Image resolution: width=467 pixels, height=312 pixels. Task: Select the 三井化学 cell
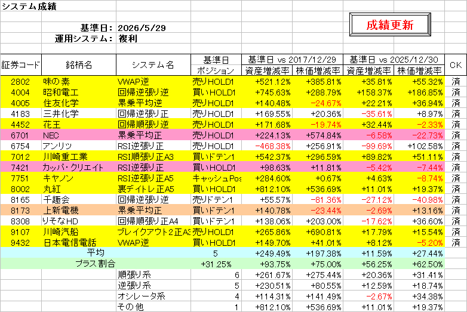coord(79,114)
